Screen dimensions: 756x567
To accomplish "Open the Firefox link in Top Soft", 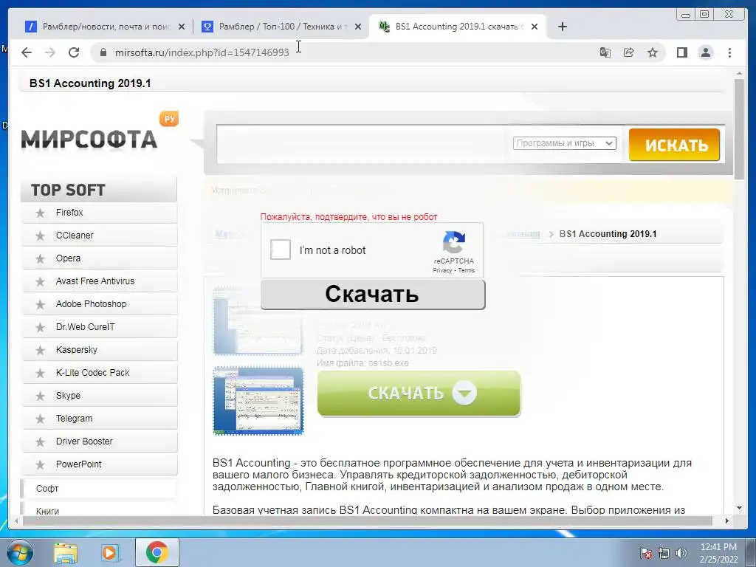I will (69, 213).
